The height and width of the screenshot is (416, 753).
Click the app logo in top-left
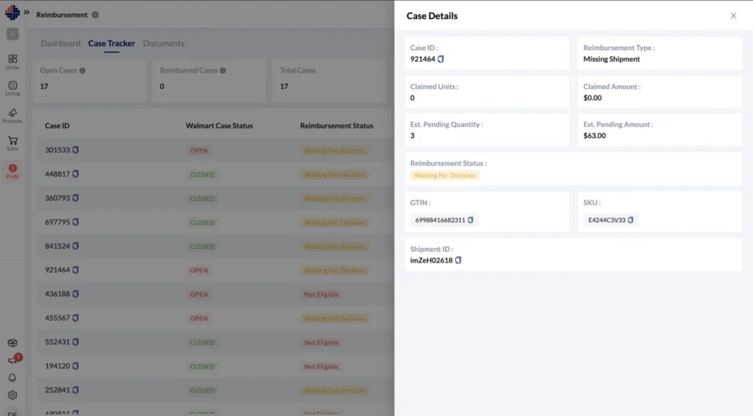click(x=13, y=12)
